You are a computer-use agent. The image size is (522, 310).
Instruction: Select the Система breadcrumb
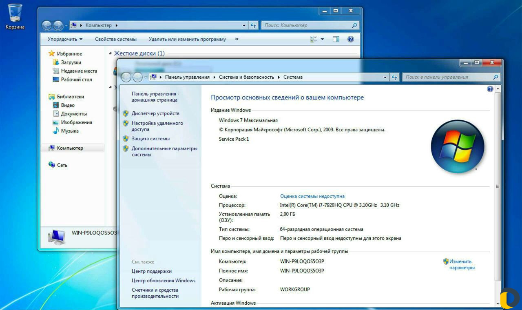pyautogui.click(x=293, y=77)
